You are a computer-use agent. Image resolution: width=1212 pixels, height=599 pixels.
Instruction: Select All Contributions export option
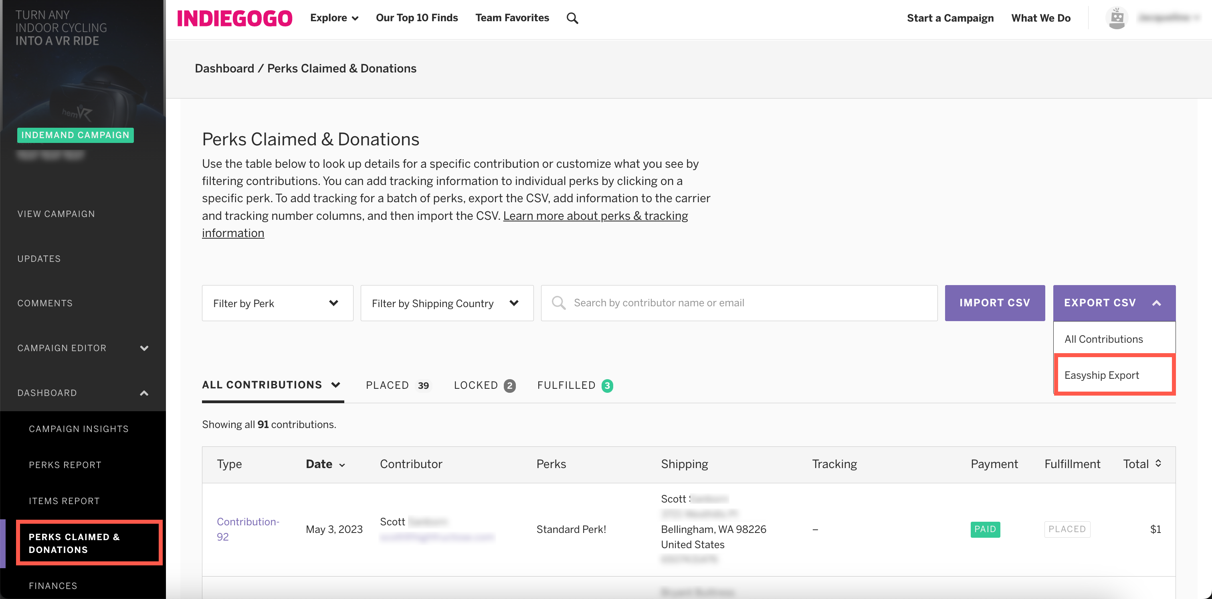pos(1114,339)
